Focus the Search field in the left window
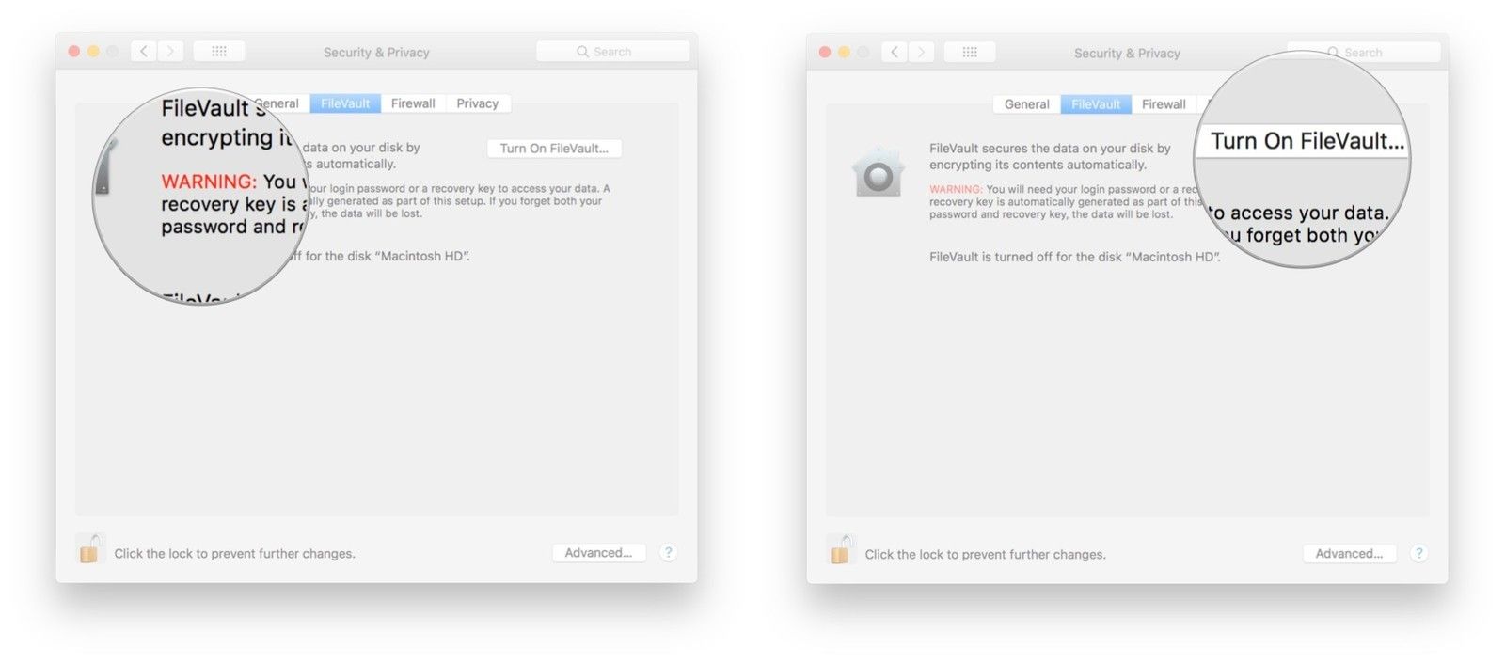1505x663 pixels. coord(612,52)
